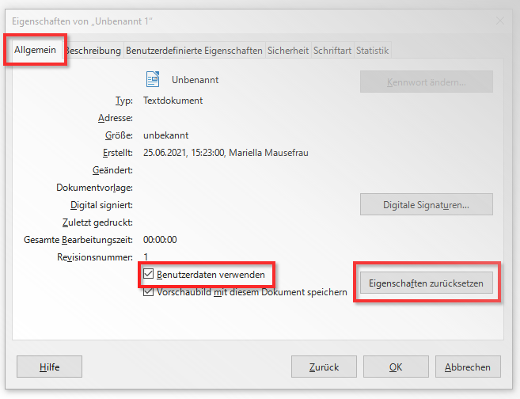Uncheck Benutzerdaten verwenden checkbox
Viewport: 520px width, 399px height.
148,274
